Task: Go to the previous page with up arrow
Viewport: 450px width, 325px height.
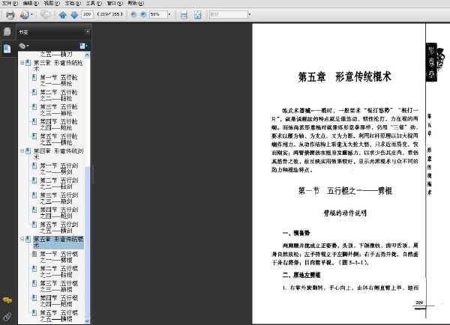Action: 62,15
